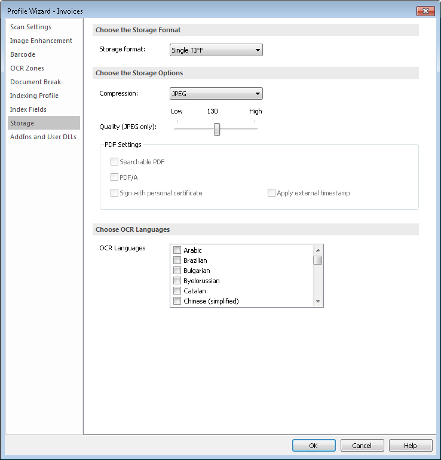Click the JPEG quality slider handle
This screenshot has height=460, width=441.
(x=217, y=129)
